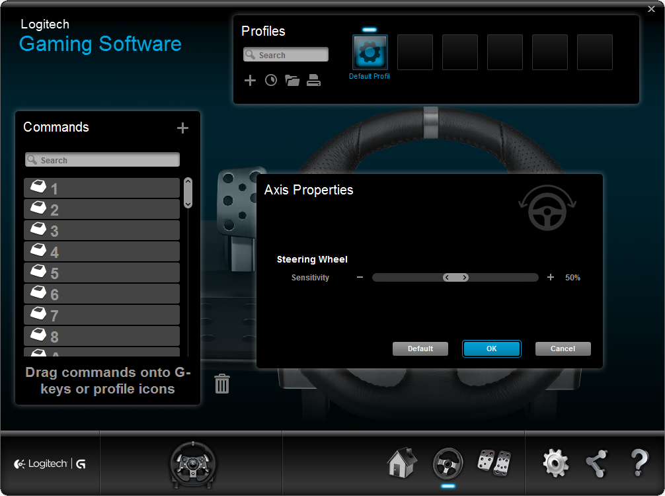Click the create new profile plus icon
This screenshot has height=496, width=665.
pos(251,80)
